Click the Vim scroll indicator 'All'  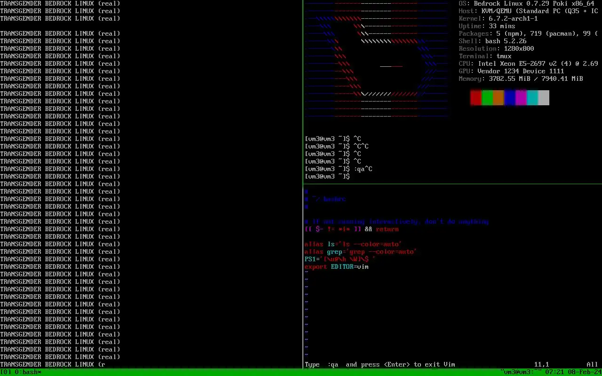click(x=593, y=365)
